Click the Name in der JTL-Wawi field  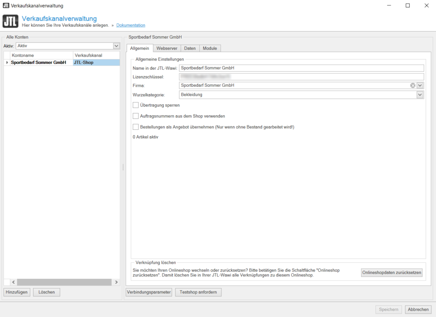301,68
